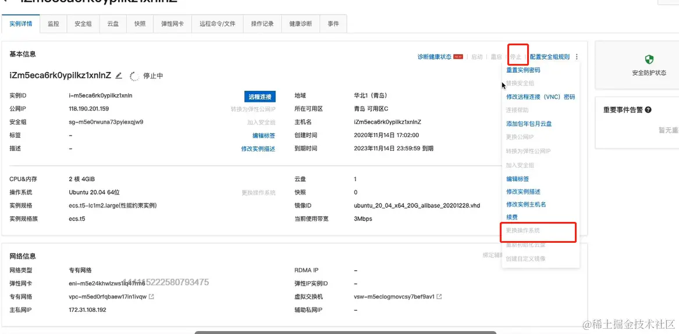Image resolution: width=679 pixels, height=334 pixels.
Task: Choose 修改实例主机名 from the menu
Action: (x=526, y=204)
